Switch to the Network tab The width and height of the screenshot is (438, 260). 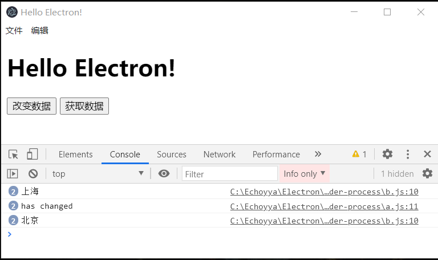[x=219, y=155]
